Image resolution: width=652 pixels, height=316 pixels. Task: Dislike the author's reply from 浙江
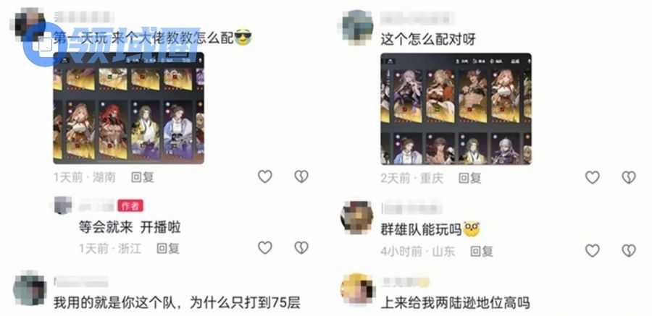pyautogui.click(x=301, y=248)
